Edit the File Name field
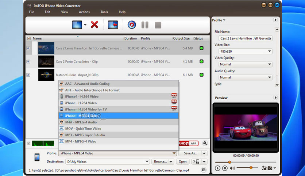This screenshot has width=305, height=176. (246, 39)
